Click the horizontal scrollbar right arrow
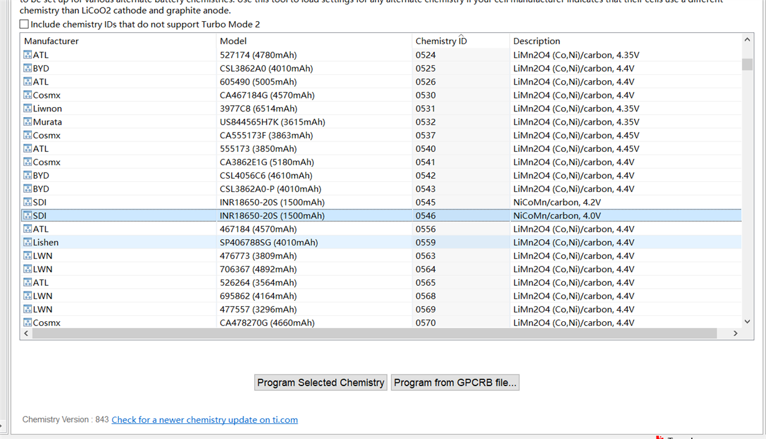Screen dimensions: 766x439 (735, 334)
